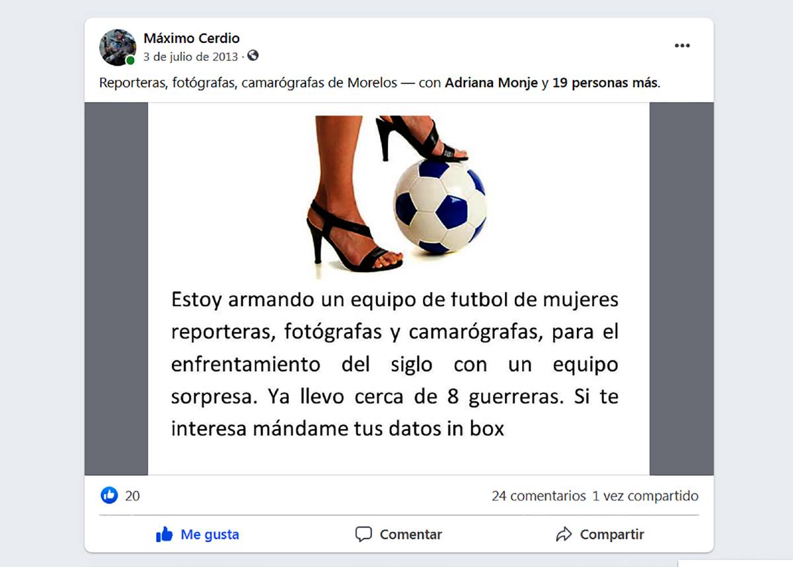
Task: Click the Comentar button
Action: tap(398, 534)
